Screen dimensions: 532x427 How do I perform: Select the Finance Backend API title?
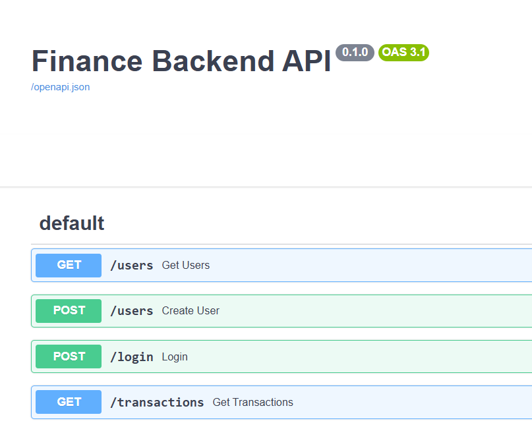181,61
